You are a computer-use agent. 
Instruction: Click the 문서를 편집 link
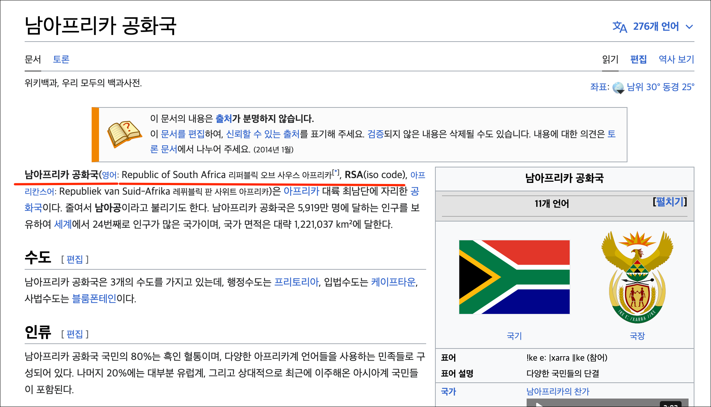pos(183,134)
